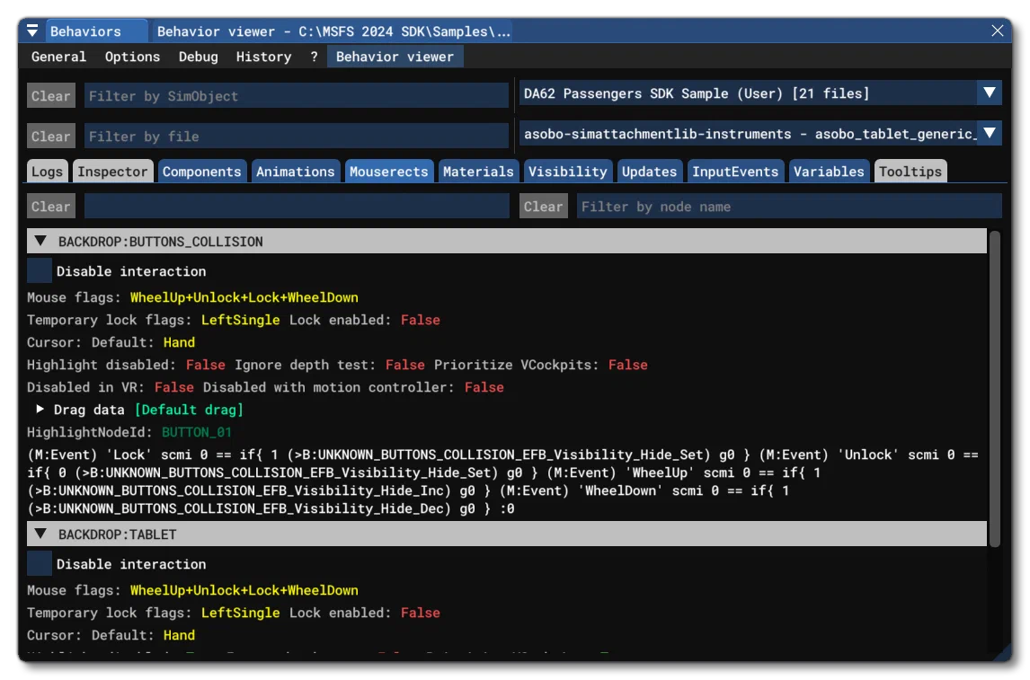Switch to the Components tab
Image resolution: width=1030 pixels, height=680 pixels.
coord(202,172)
